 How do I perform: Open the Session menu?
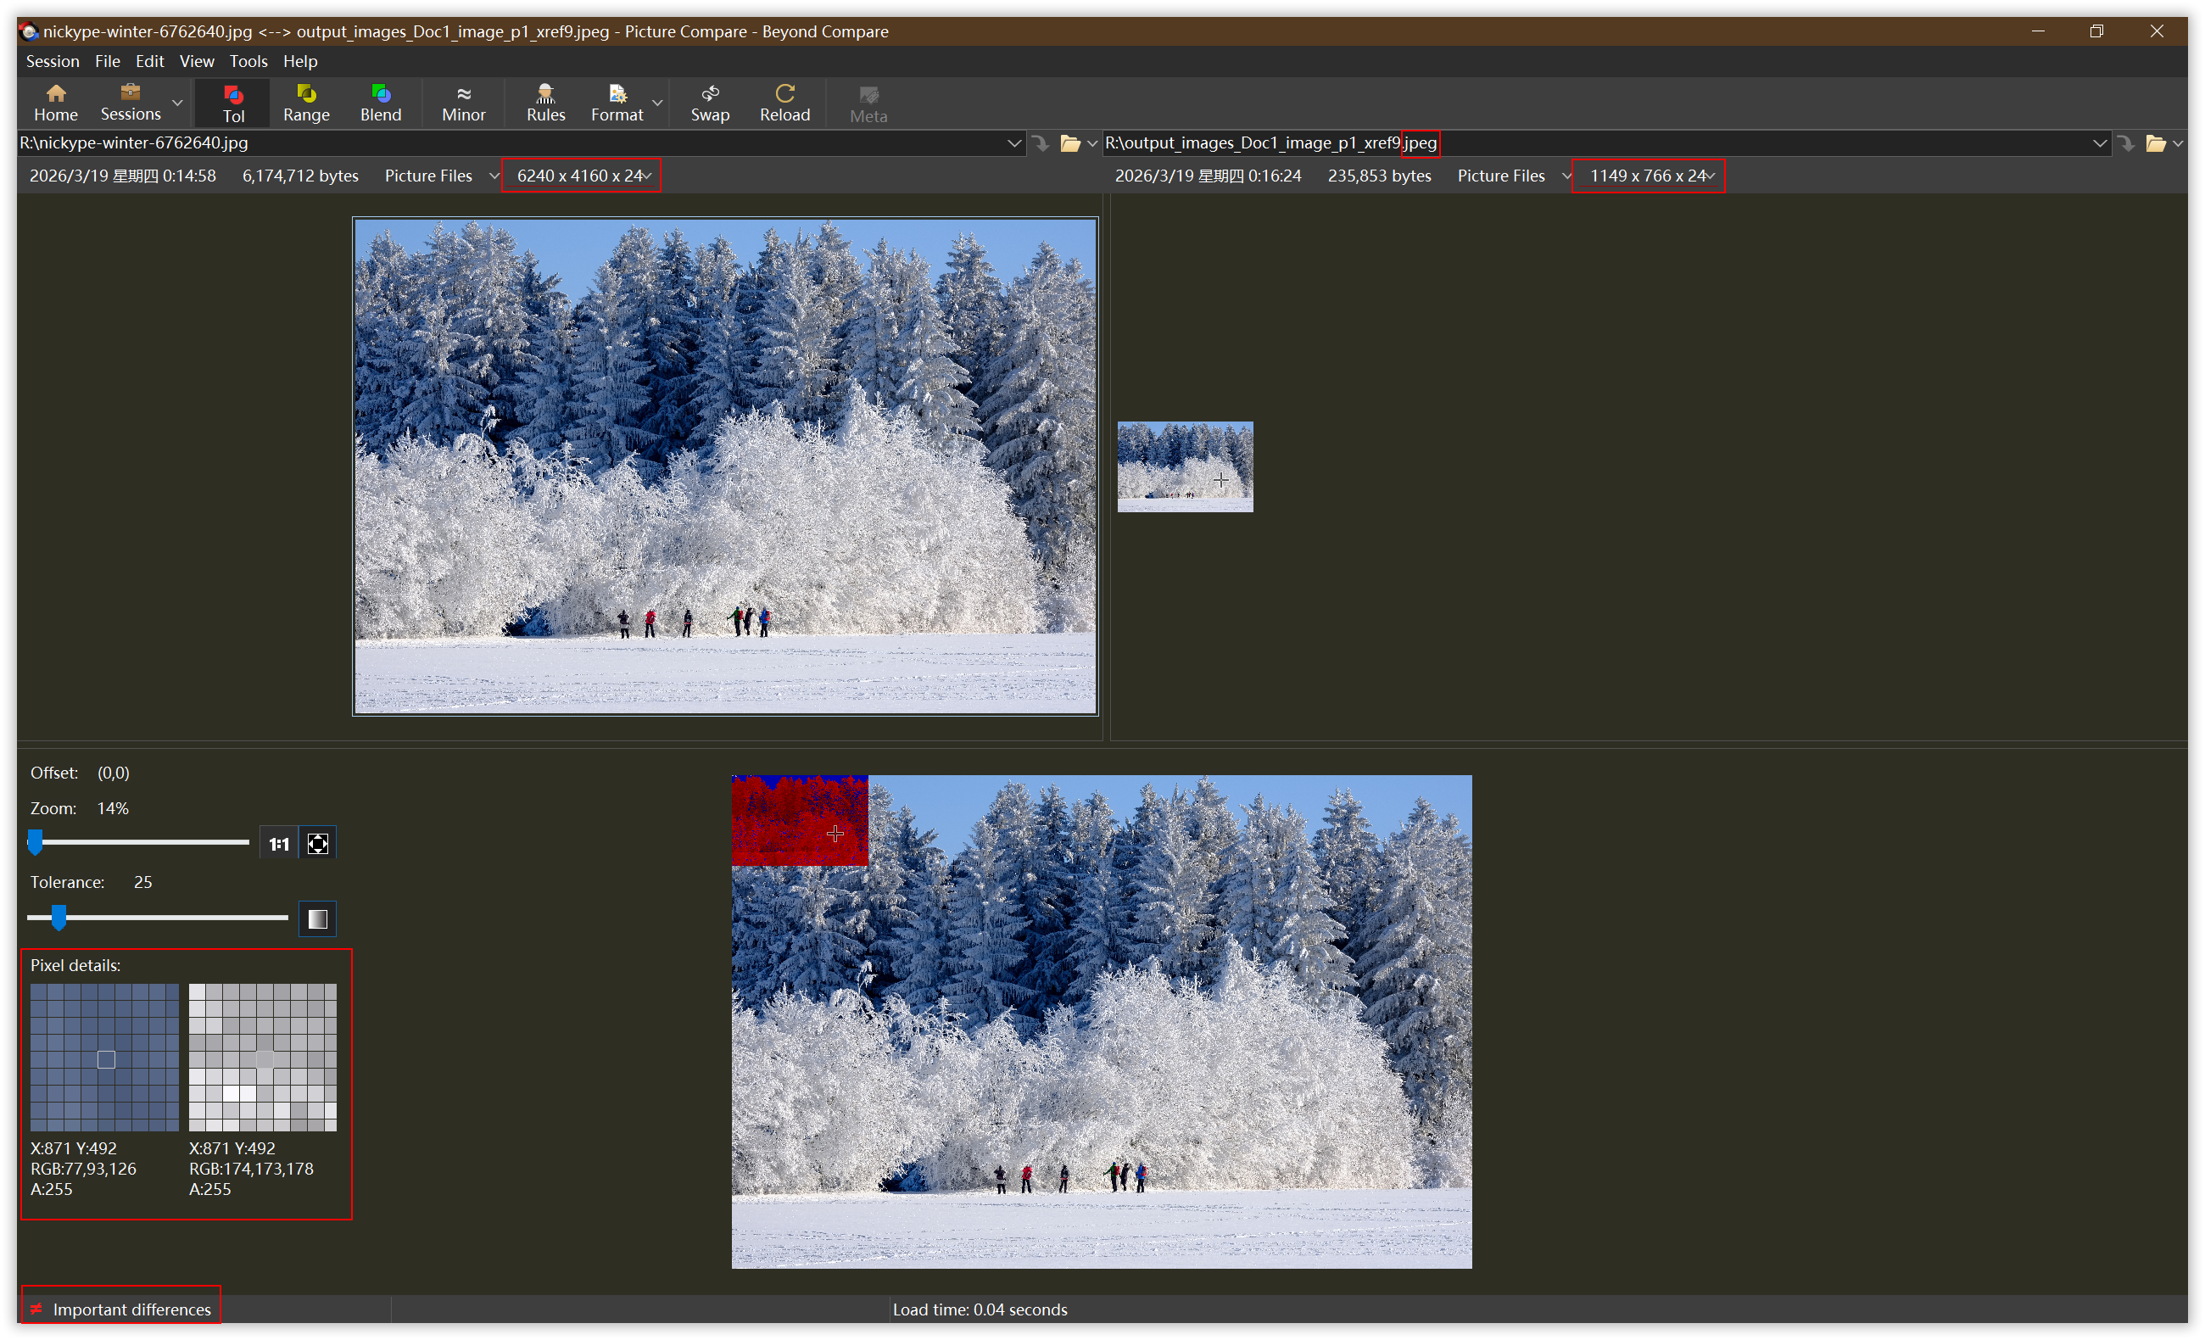[x=52, y=61]
